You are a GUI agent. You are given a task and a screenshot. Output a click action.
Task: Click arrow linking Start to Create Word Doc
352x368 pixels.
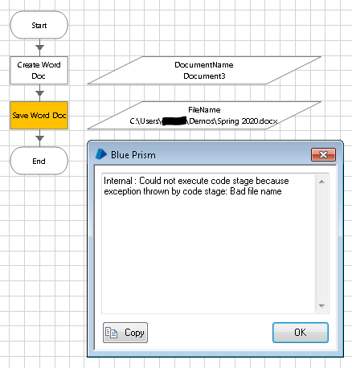point(39,47)
